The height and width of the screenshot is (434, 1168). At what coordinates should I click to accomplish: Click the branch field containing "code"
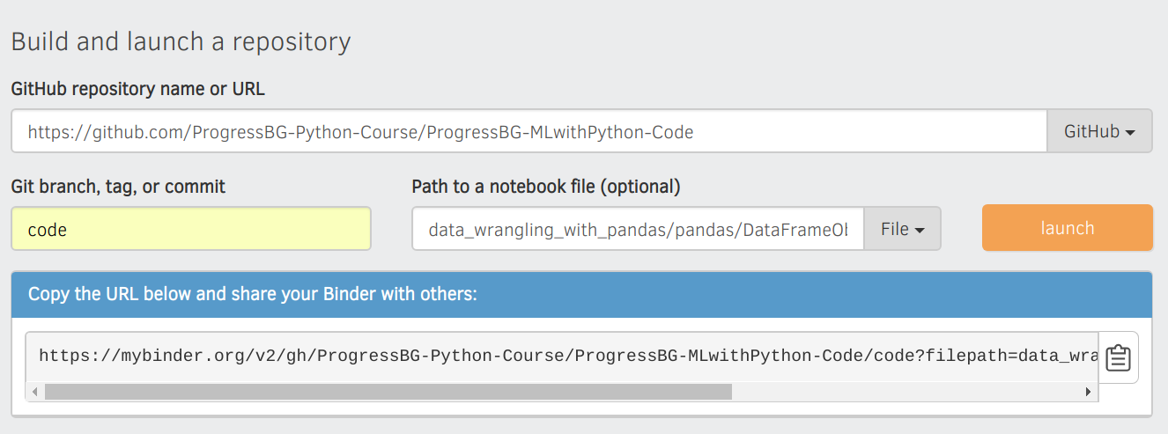191,229
